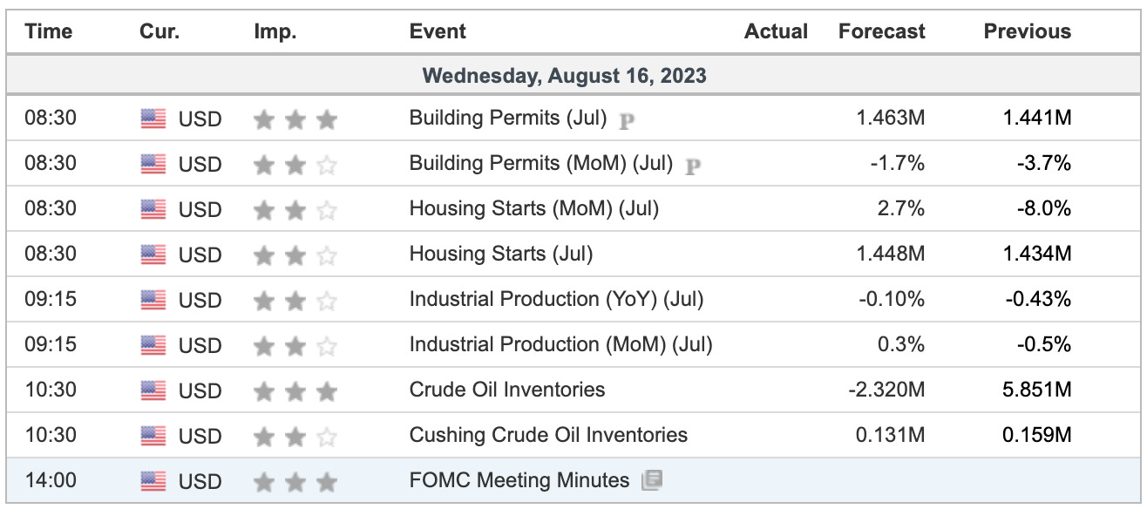This screenshot has height=509, width=1147.
Task: Open the FOMC Meeting Minutes event
Action: point(519,480)
